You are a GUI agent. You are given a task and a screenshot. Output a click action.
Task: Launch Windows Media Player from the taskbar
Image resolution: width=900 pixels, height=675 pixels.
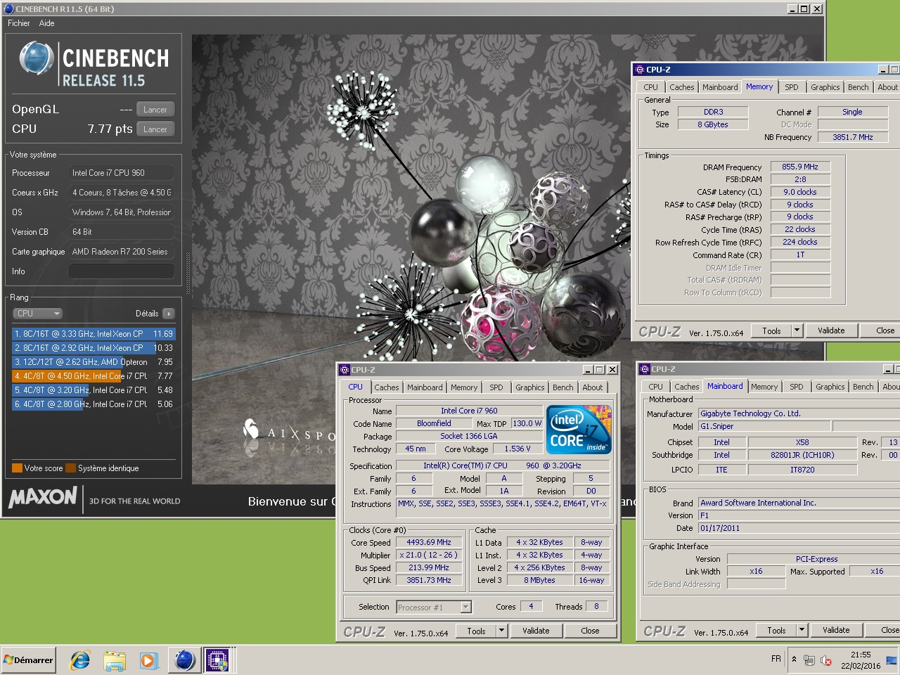click(148, 660)
